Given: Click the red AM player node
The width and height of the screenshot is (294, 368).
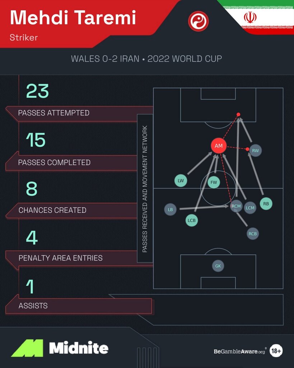Looking at the screenshot, I should click(x=219, y=146).
